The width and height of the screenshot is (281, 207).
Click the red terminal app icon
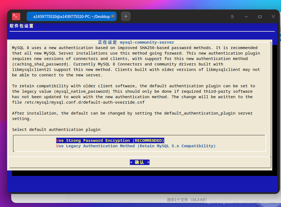[16, 16]
